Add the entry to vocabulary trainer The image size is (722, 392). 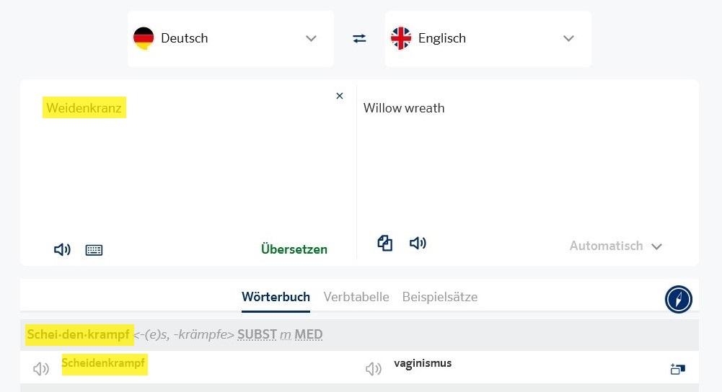point(678,368)
